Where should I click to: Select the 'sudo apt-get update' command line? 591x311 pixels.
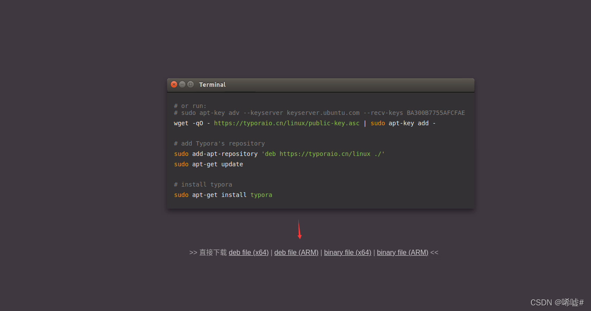pos(209,164)
